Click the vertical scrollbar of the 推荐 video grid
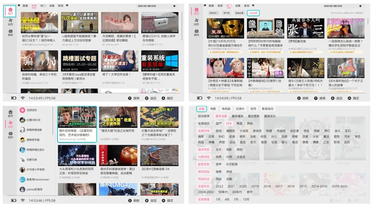Viewport: 374px width, 208px height. pos(182,26)
